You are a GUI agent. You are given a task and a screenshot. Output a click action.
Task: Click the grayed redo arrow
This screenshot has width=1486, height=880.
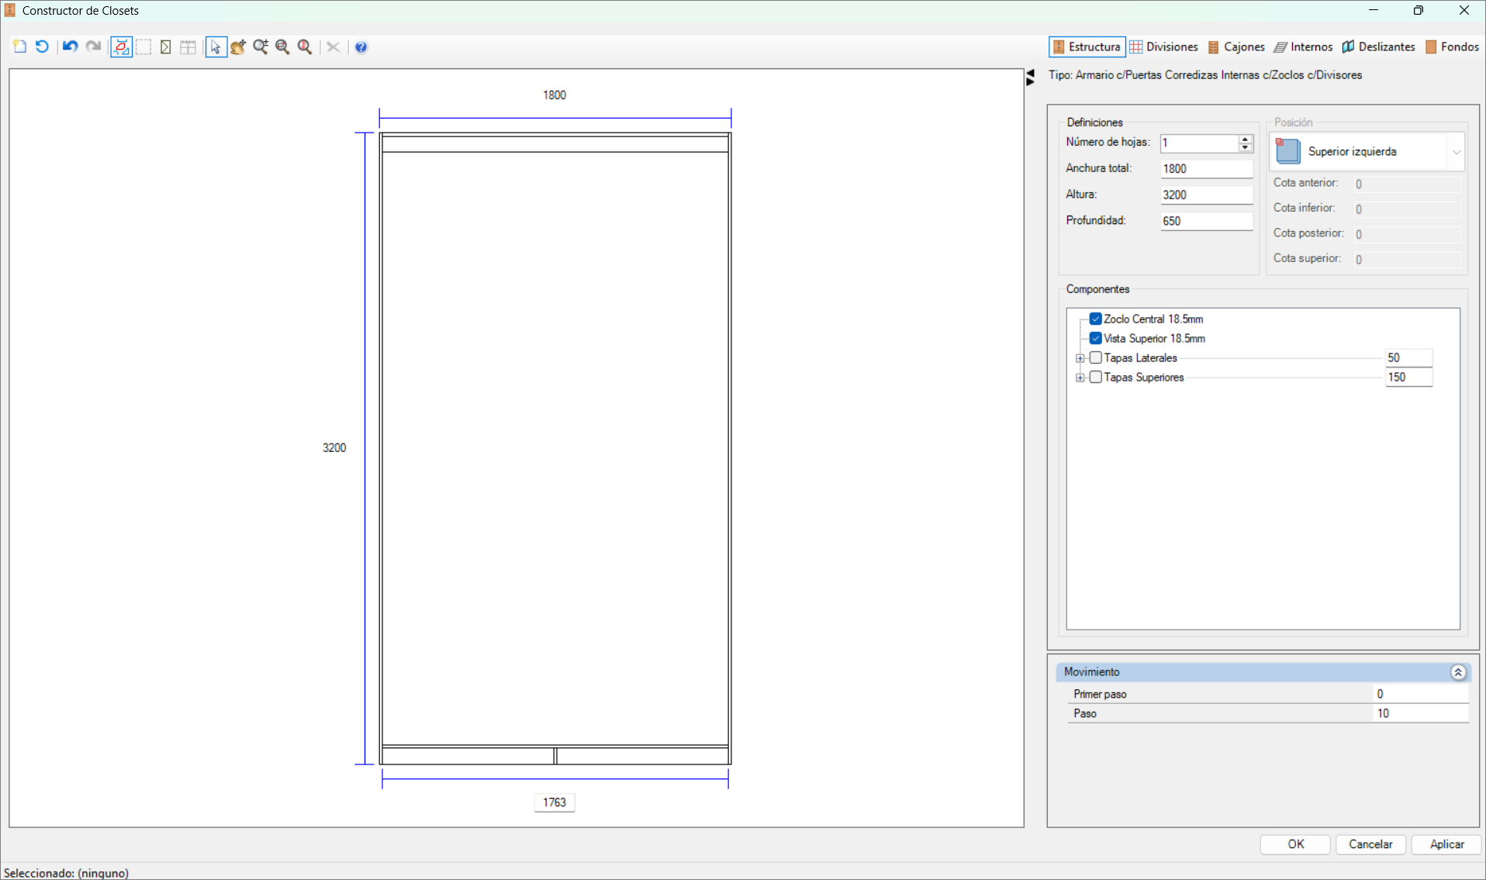tap(93, 47)
